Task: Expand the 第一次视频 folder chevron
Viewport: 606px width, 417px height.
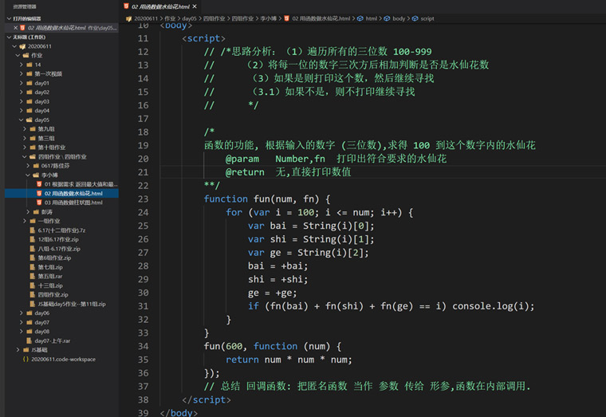Action: 22,74
